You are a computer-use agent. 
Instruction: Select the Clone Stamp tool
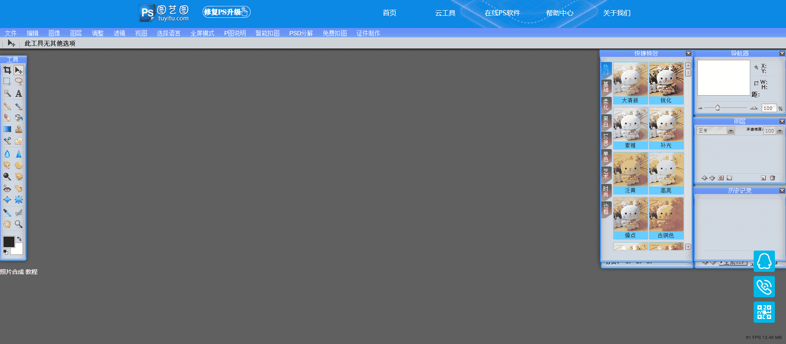point(19,129)
